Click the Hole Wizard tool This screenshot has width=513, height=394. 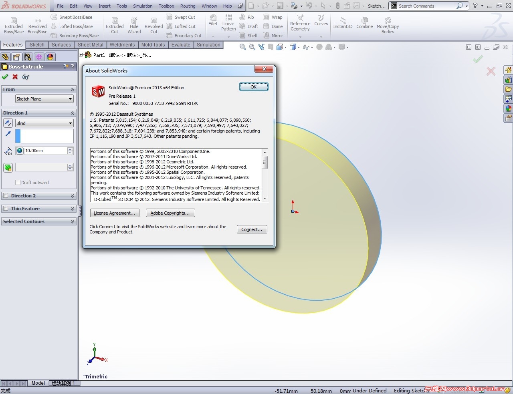click(134, 26)
